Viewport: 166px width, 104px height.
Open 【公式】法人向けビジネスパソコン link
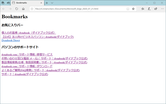pyautogui.click(x=38, y=37)
